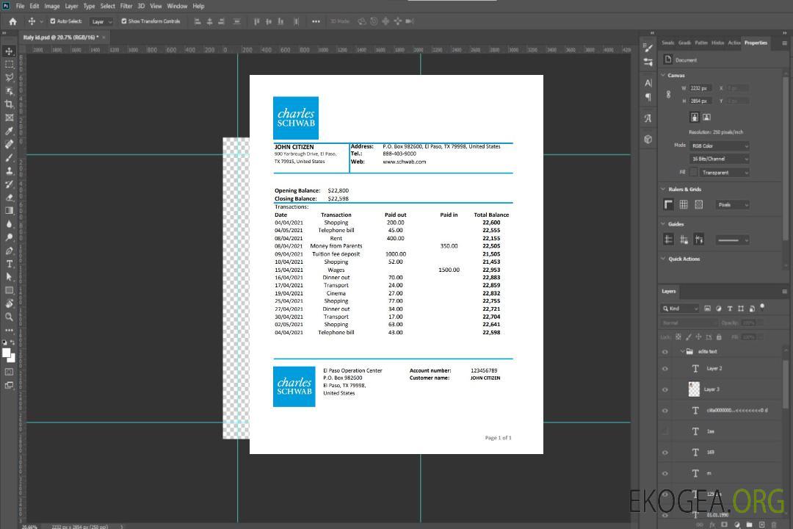Select the Lasso tool
Viewport: 793px width, 529px height.
point(9,77)
